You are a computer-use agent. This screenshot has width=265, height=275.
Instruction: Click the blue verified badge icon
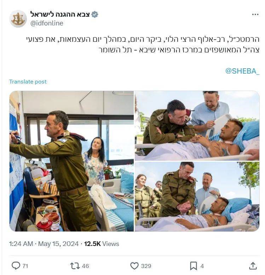click(x=95, y=15)
